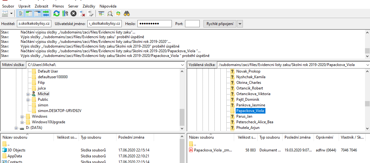Open the Vzdálená složka path dropdown
Screen dimensions: 370x163
click(x=367, y=65)
